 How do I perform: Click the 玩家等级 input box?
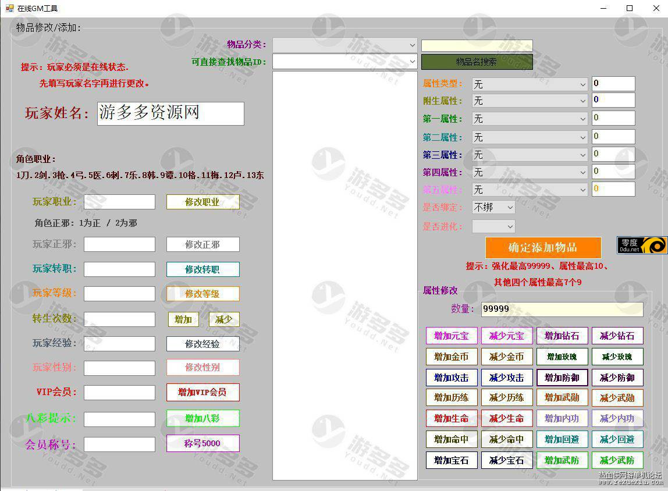(x=119, y=294)
